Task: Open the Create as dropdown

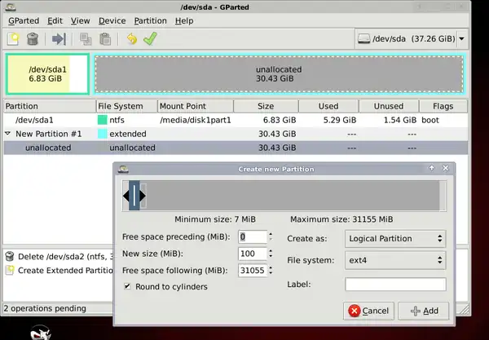Action: click(x=394, y=238)
